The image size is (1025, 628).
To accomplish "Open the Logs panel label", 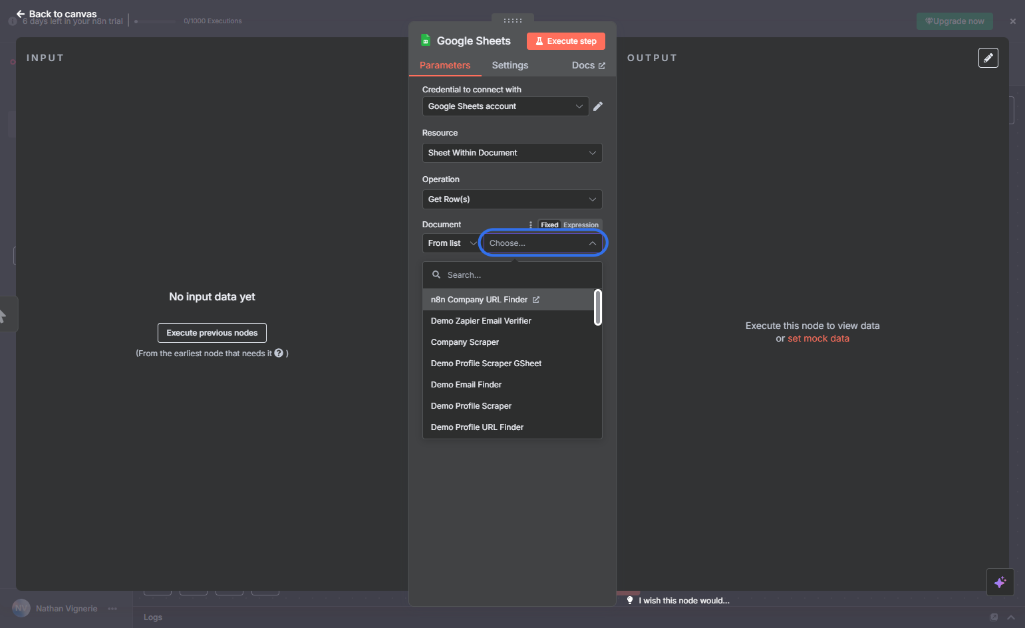I will [x=153, y=617].
